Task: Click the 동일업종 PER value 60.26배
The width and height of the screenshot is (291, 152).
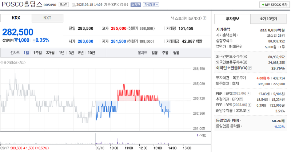Action: (x=278, y=121)
